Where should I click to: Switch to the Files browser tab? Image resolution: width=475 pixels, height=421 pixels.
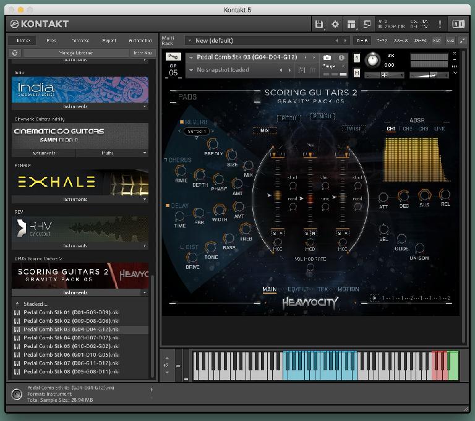[x=51, y=40]
